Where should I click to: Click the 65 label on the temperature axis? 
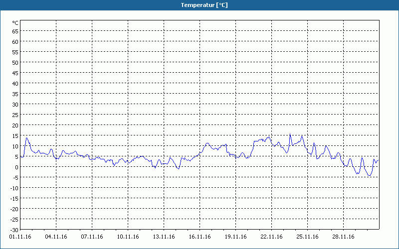tap(15, 31)
